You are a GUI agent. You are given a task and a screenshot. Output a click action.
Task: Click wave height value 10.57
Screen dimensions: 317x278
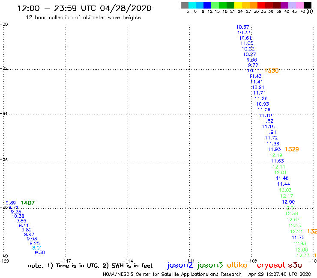click(242, 27)
